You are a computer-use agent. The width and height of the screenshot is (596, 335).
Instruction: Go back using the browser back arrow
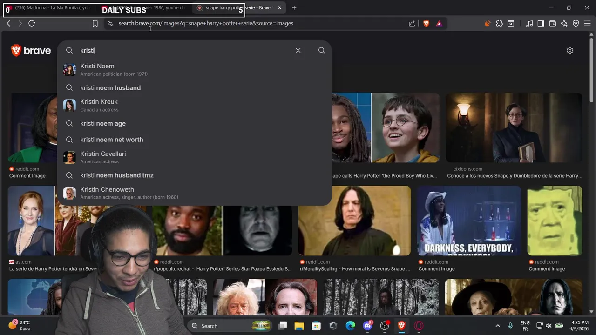[8, 23]
